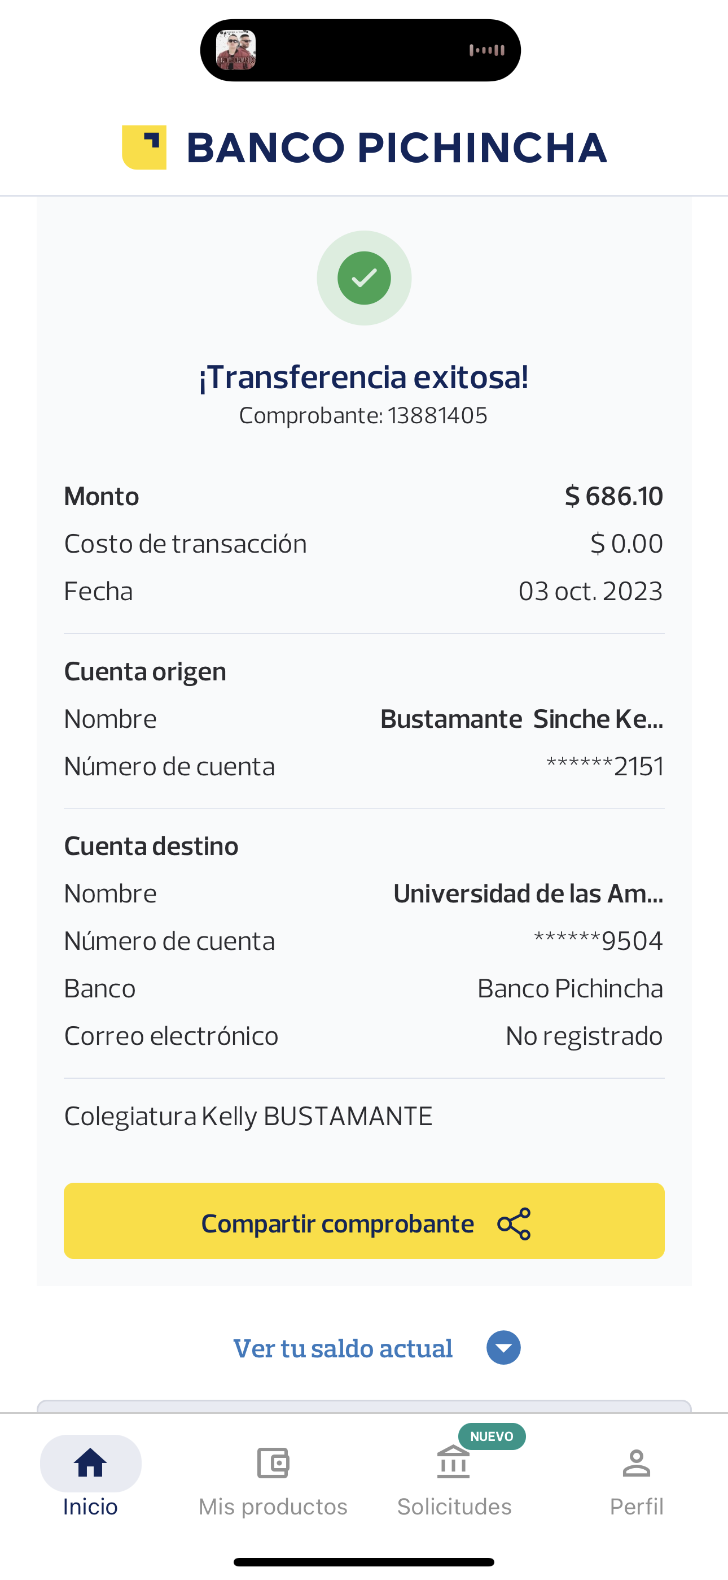Tap the NUEVO badge above Solicitudes
728x1580 pixels.
point(492,1436)
